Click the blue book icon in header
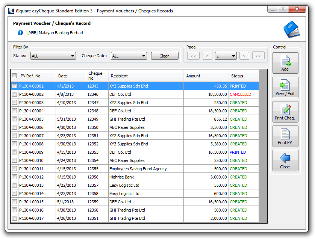Viewport: 315px width, 239px height. tap(292, 29)
